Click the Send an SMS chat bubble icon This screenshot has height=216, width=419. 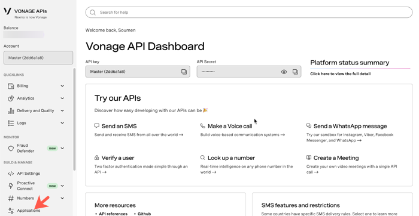click(97, 126)
